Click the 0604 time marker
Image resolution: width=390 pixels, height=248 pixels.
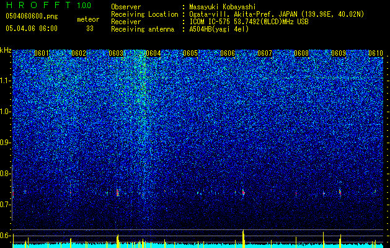click(153, 53)
